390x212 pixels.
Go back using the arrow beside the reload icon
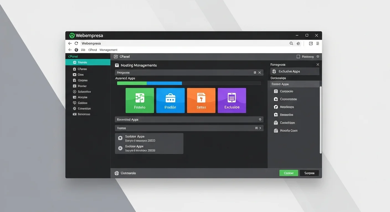[70, 43]
